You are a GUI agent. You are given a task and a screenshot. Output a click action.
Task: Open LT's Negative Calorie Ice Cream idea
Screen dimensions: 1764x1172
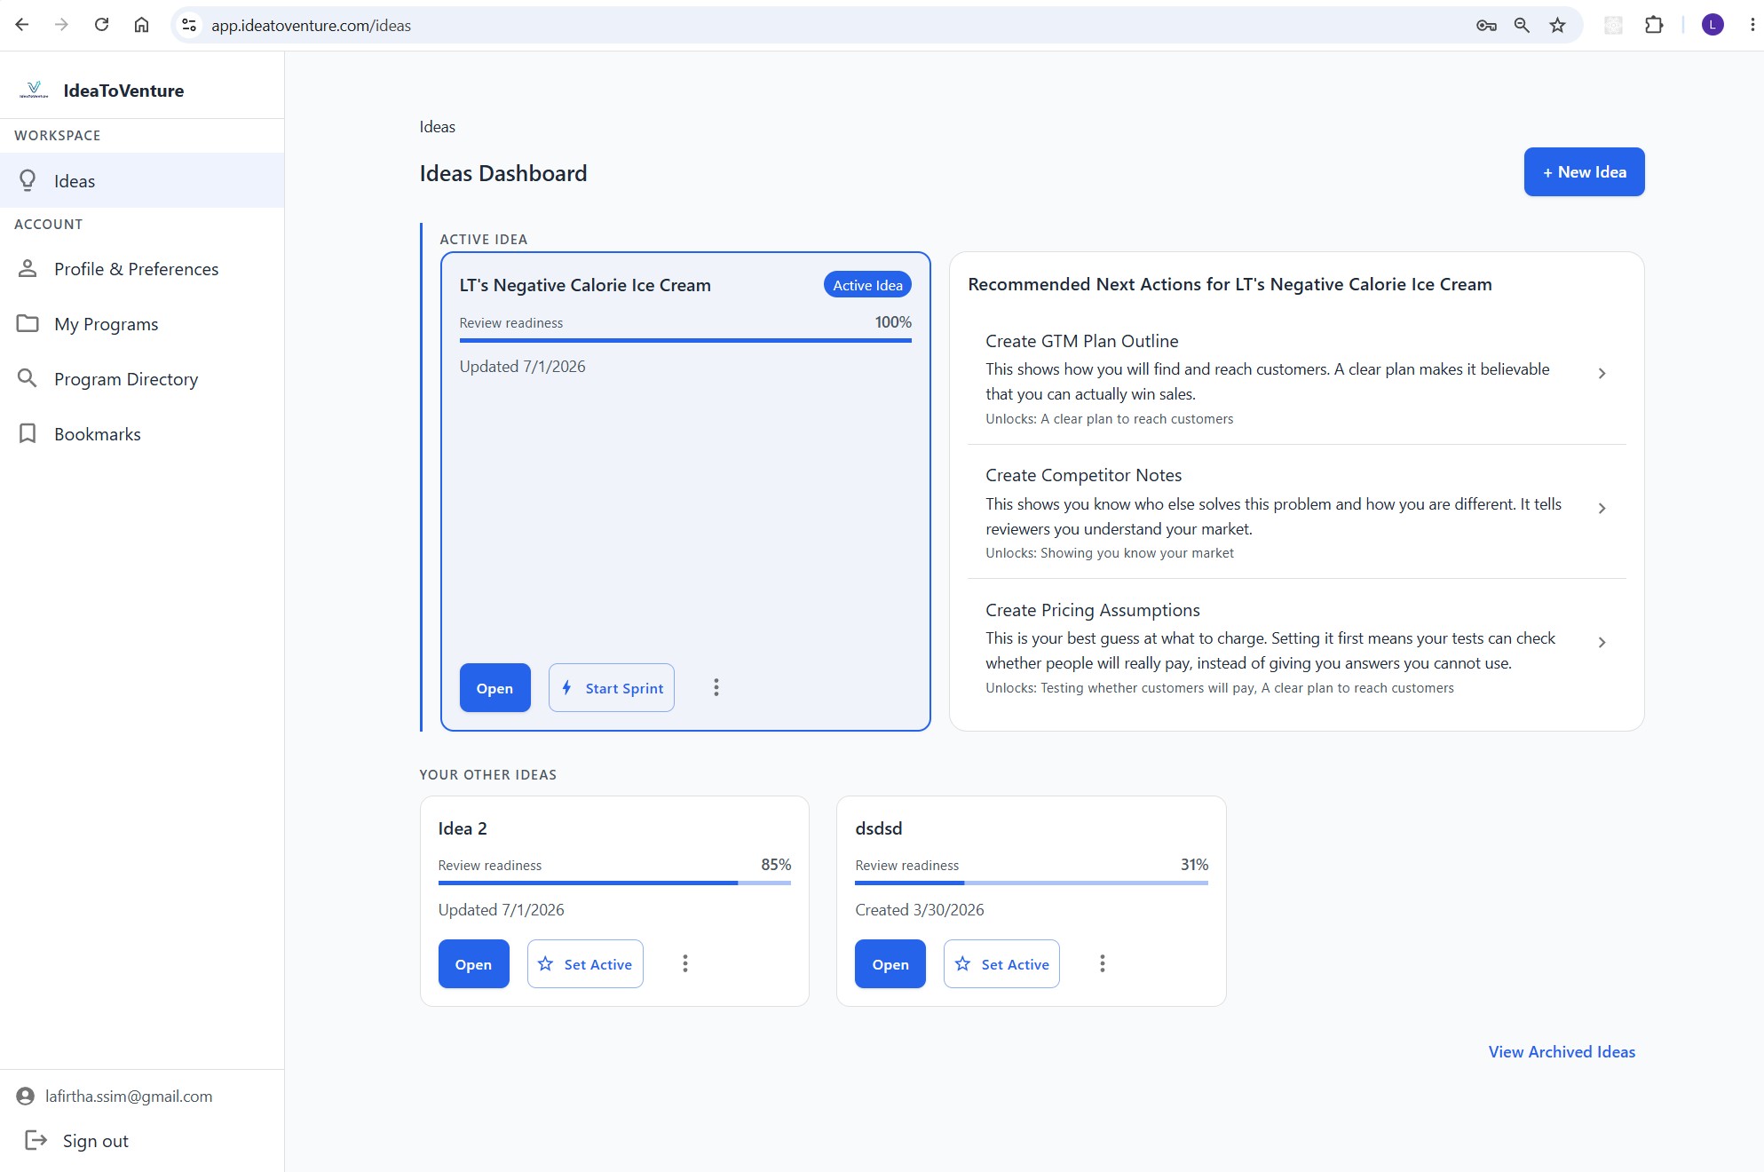coord(494,687)
